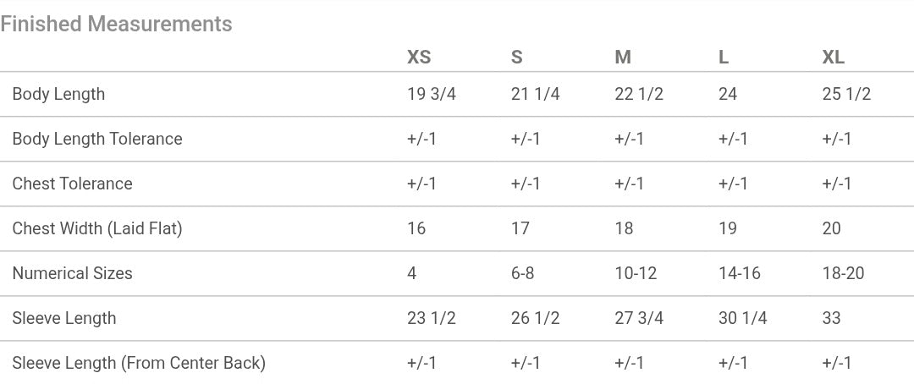Click the Chest Width (Laid Flat) label
914x384 pixels.
click(97, 228)
